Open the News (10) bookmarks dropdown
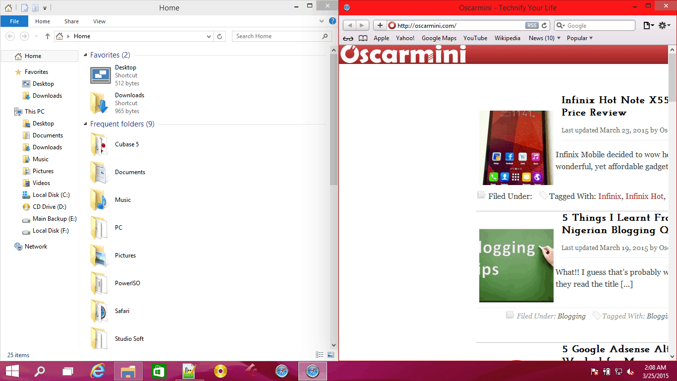Image resolution: width=677 pixels, height=381 pixels. 544,38
